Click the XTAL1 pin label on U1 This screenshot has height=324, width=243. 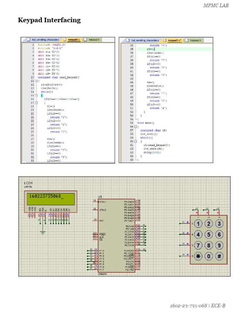tap(103, 202)
